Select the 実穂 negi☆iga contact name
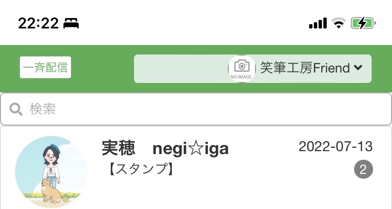This screenshot has width=392, height=209. tap(165, 148)
